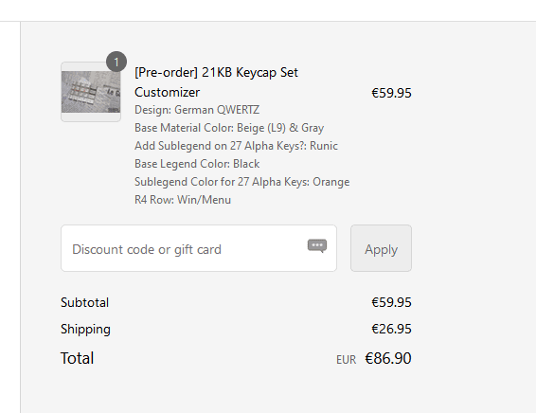Viewport: 536px width, 413px height.
Task: Click the EUR currency indicator
Action: click(x=346, y=360)
